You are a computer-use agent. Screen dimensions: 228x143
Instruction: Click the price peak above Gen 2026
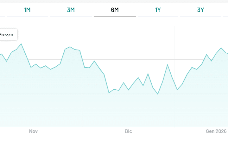221,48
